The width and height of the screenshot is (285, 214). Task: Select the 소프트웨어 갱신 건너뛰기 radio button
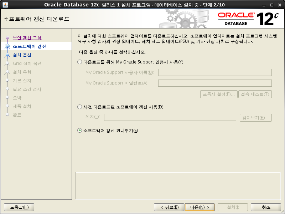coord(80,131)
